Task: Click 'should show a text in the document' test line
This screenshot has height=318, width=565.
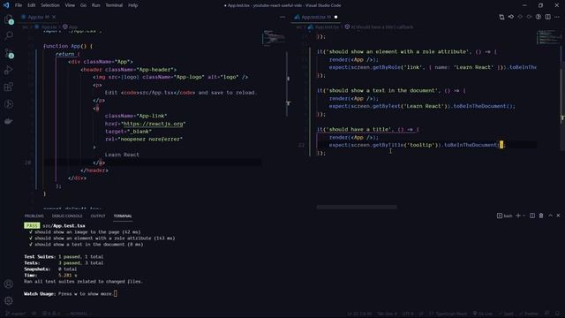Action: (x=391, y=90)
